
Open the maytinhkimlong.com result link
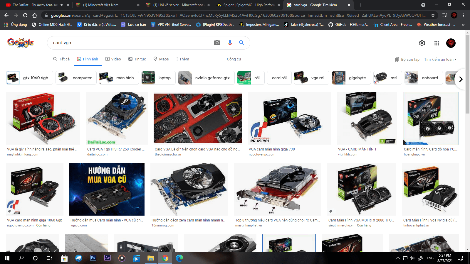tap(23, 154)
